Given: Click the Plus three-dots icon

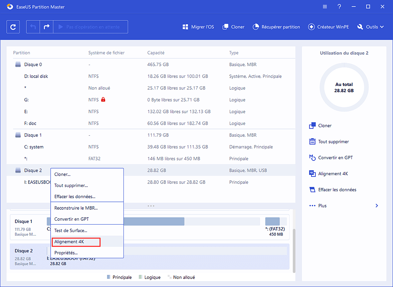Looking at the screenshot, I should (x=312, y=205).
